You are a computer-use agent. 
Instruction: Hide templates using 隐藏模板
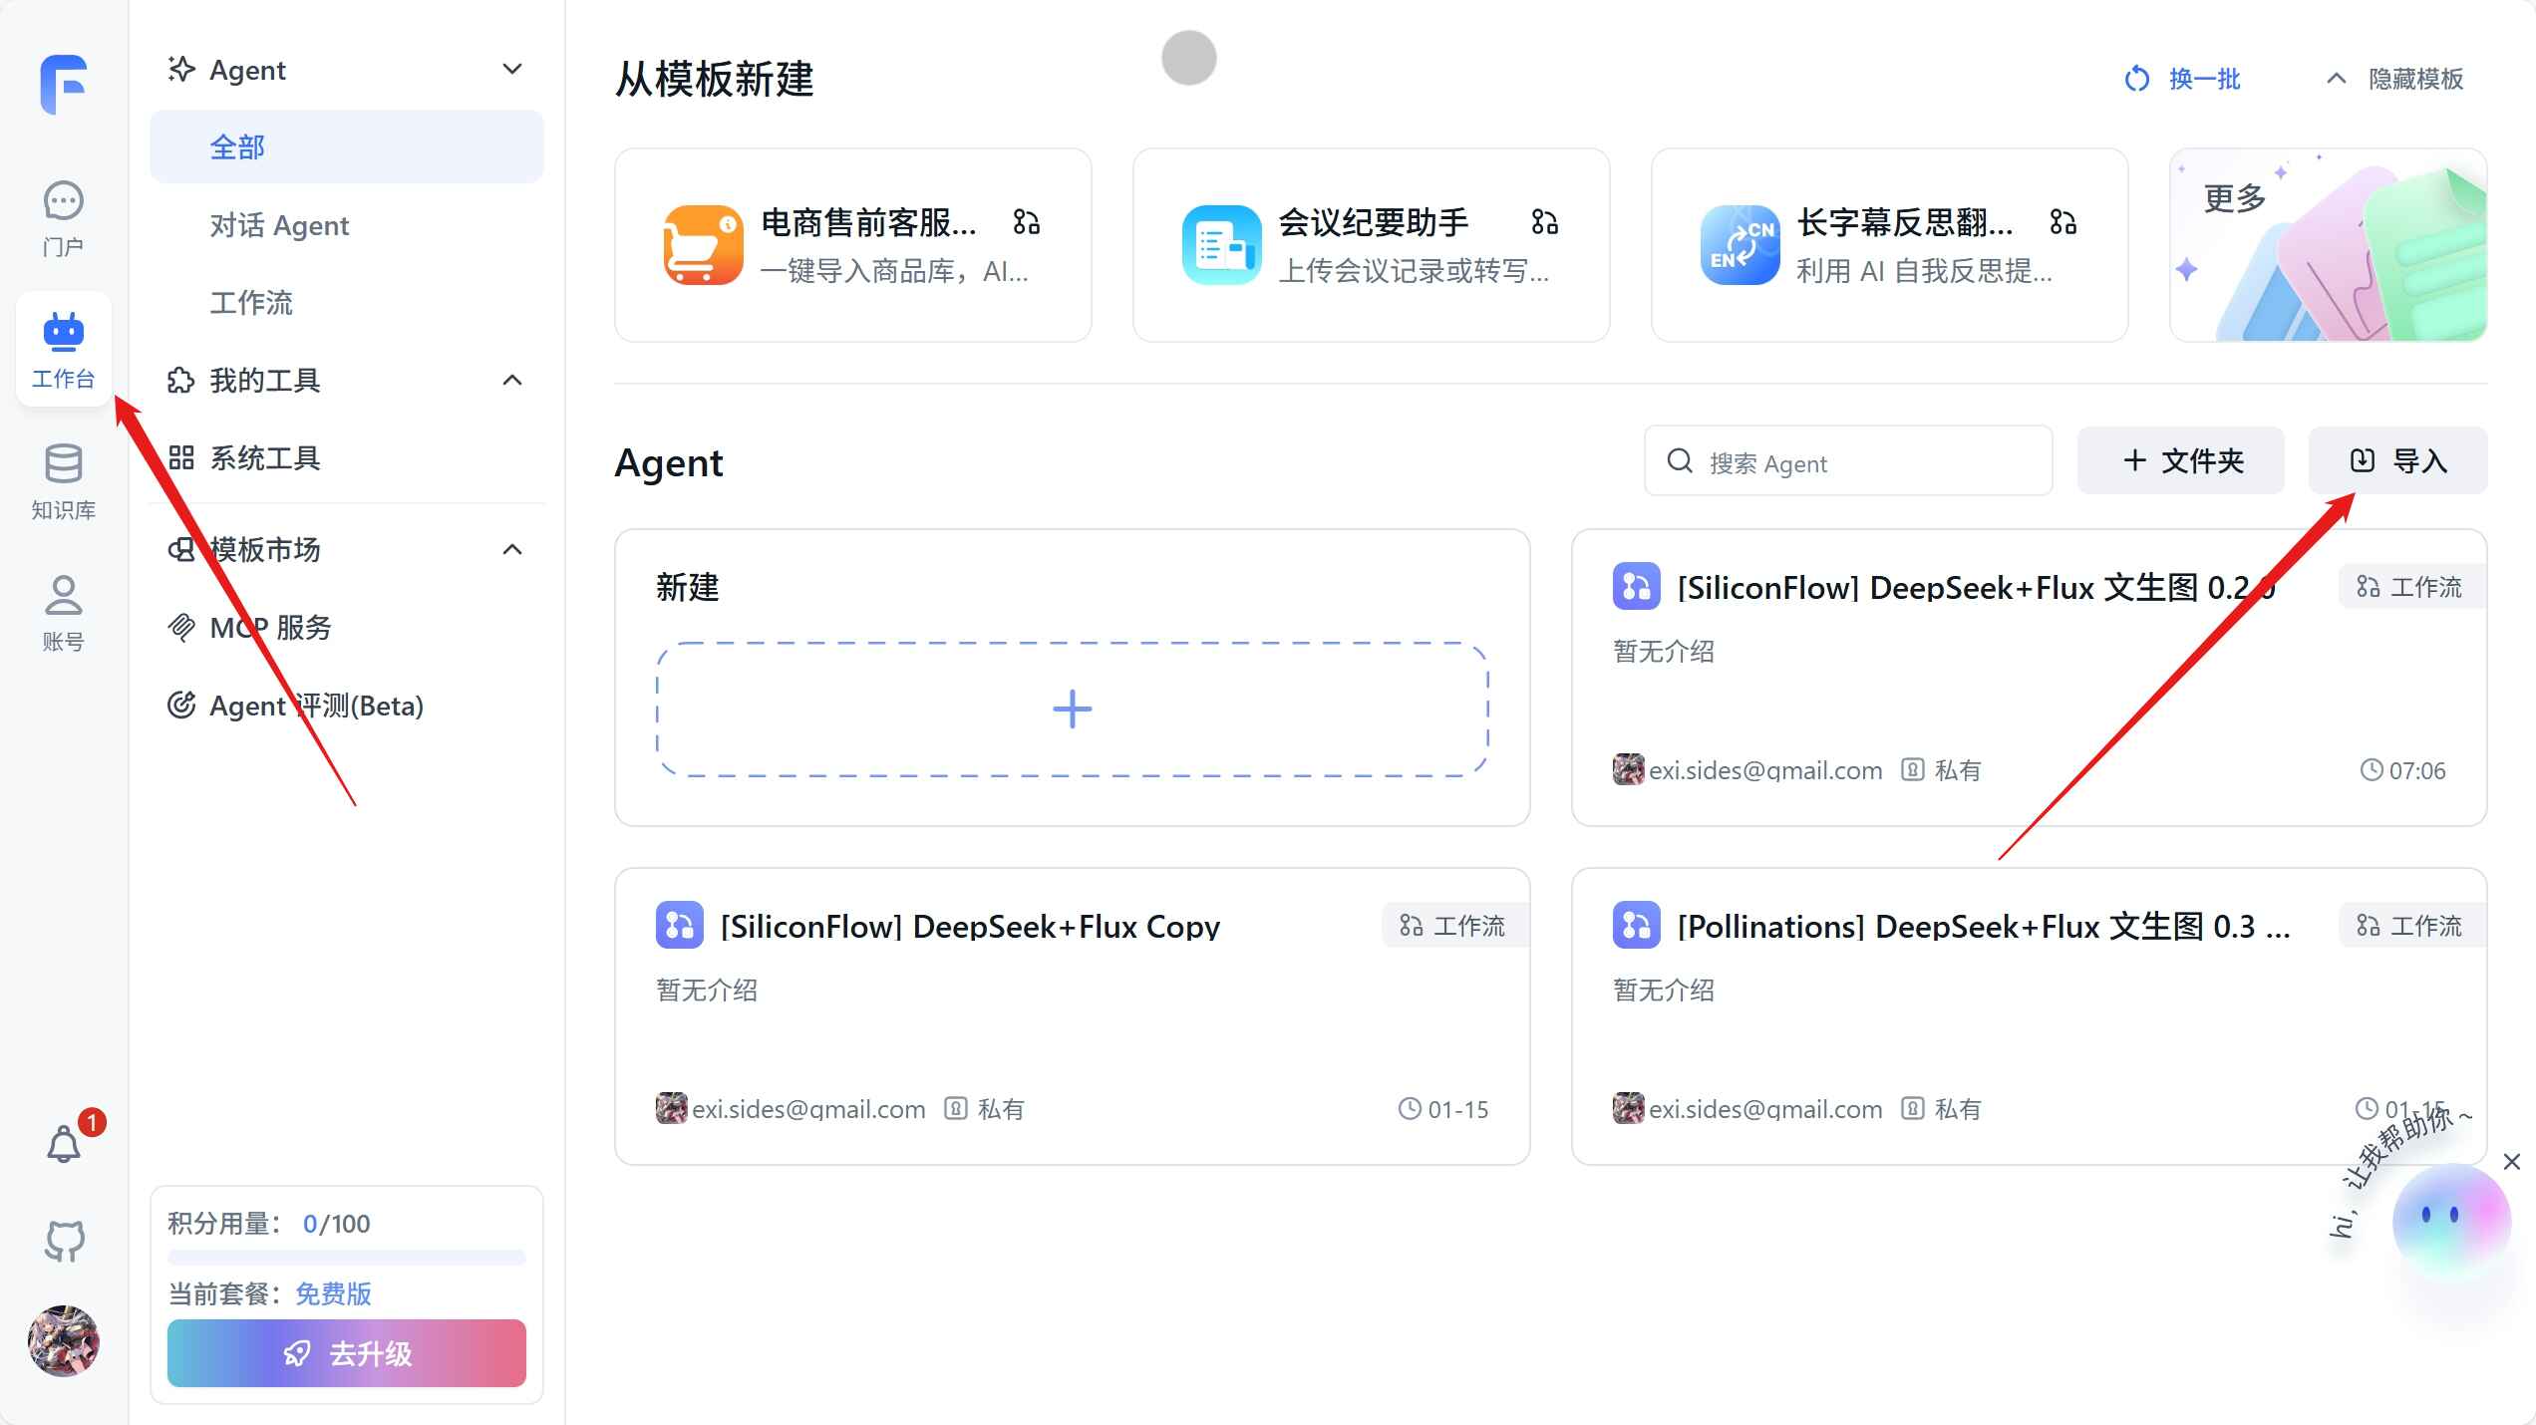(x=2394, y=79)
